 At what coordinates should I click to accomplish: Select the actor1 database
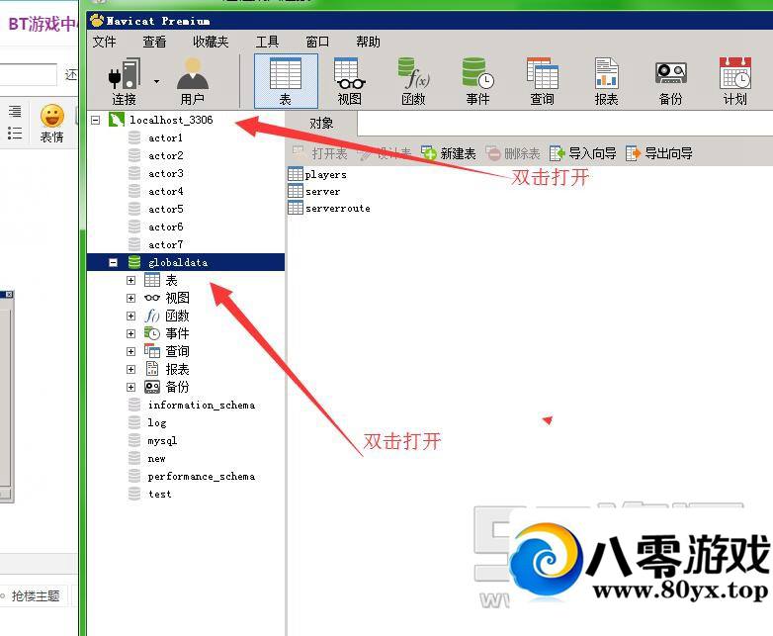coord(166,137)
